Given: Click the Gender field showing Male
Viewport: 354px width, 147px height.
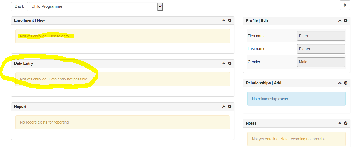Looking at the screenshot, I should 321,62.
